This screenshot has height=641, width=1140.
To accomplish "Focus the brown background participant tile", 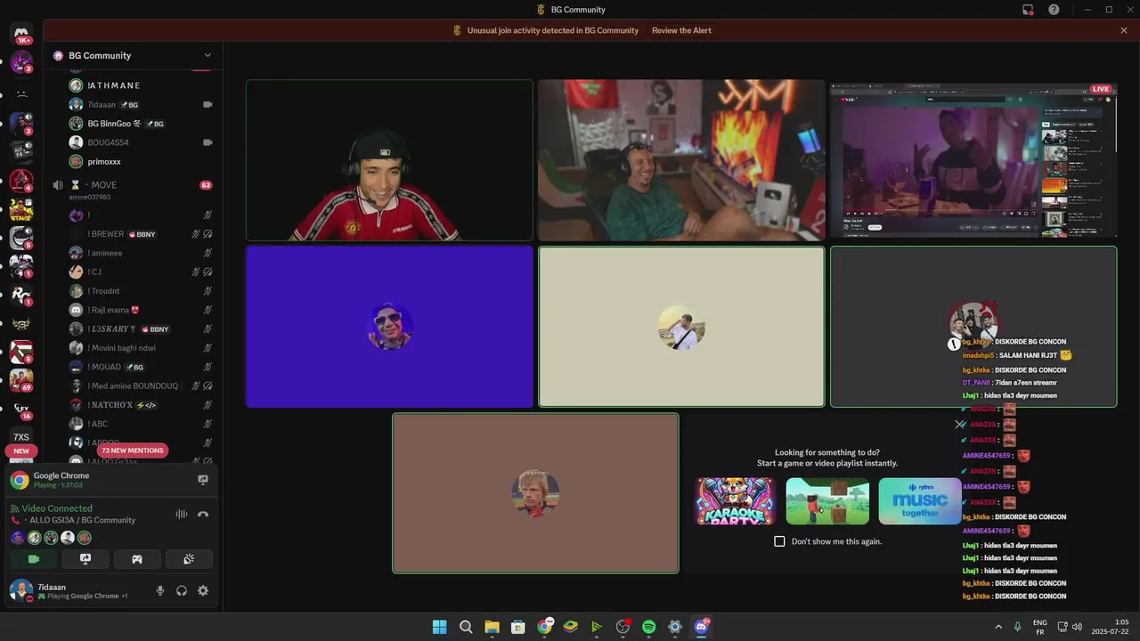I will [x=535, y=493].
